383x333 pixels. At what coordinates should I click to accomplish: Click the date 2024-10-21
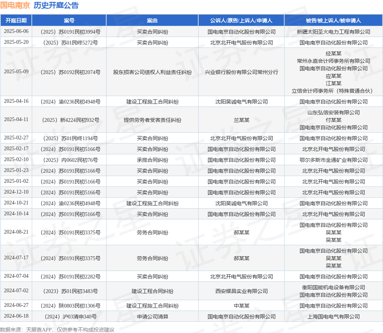[16, 203]
